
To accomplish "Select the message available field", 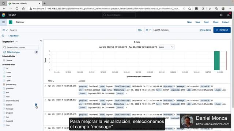I will (10, 109).
